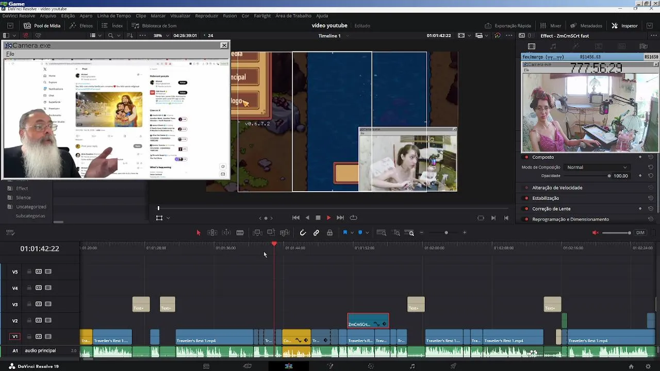
Task: Unmute audio with the red speaker icon
Action: 596,233
